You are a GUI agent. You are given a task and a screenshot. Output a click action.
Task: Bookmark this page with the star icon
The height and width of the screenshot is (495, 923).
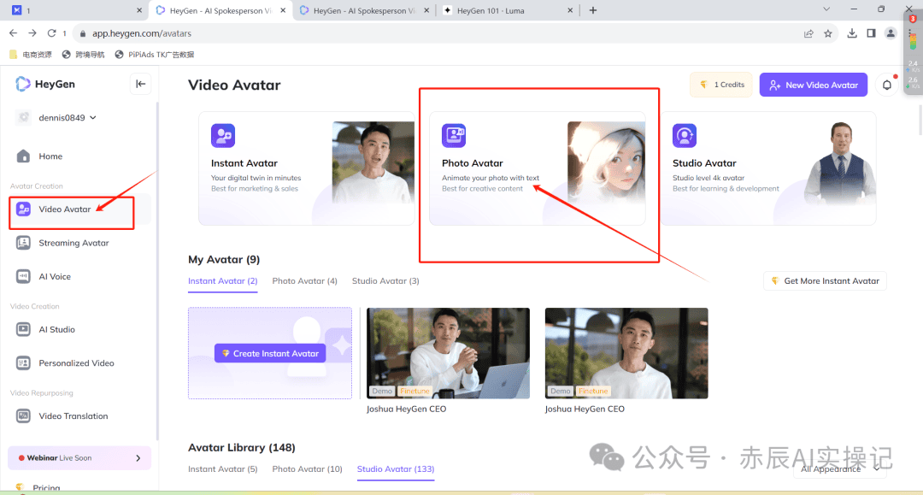[x=828, y=32]
